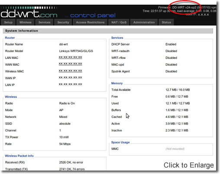Screen dimensions: 220x174
Task: Click the Space Usage section heading
Action: pos(120,142)
